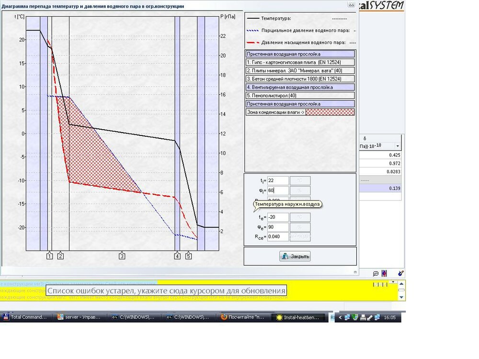Open the second C:\WINDOWS taskbar window
Viewport: 479px width, 359px height.
(x=189, y=317)
